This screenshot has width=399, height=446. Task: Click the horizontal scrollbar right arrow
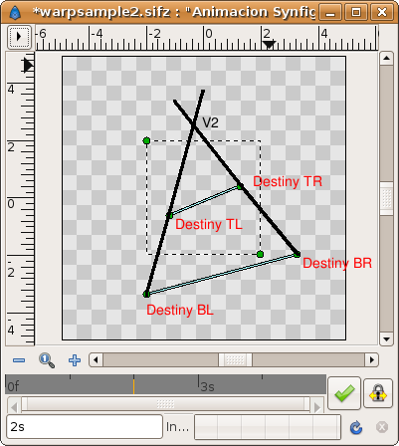pos(372,359)
